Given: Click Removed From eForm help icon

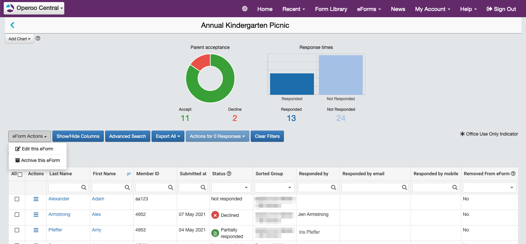Looking at the screenshot, I should 513,174.
